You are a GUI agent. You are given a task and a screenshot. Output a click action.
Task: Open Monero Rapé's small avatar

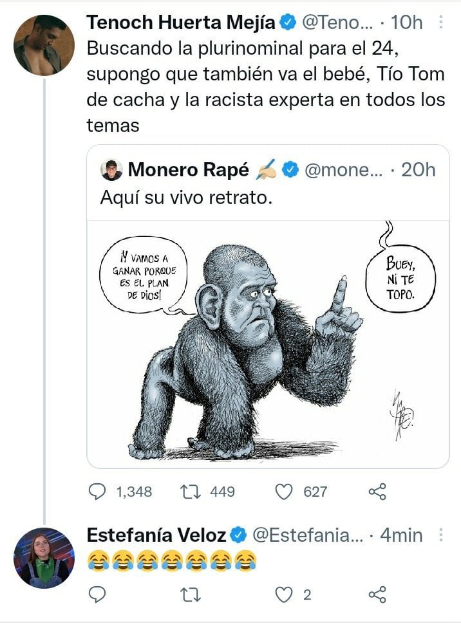click(x=112, y=170)
